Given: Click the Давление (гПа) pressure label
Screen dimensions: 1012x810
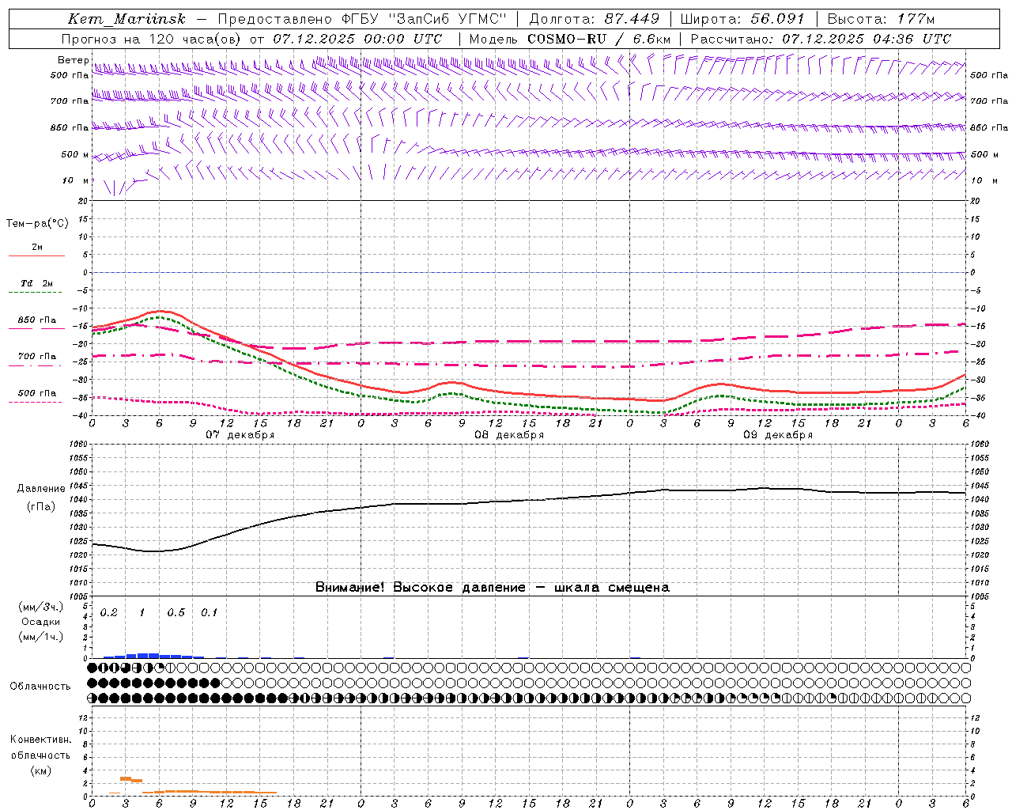Looking at the screenshot, I should (41, 498).
